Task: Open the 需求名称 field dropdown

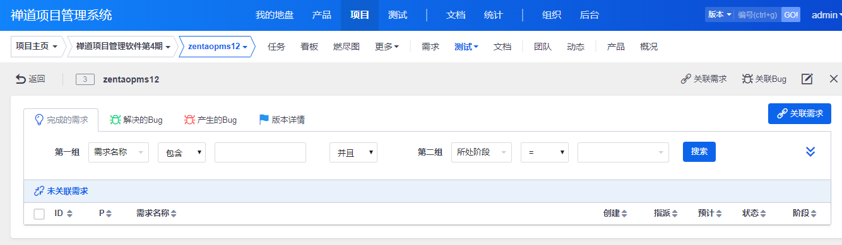Action: 119,152
